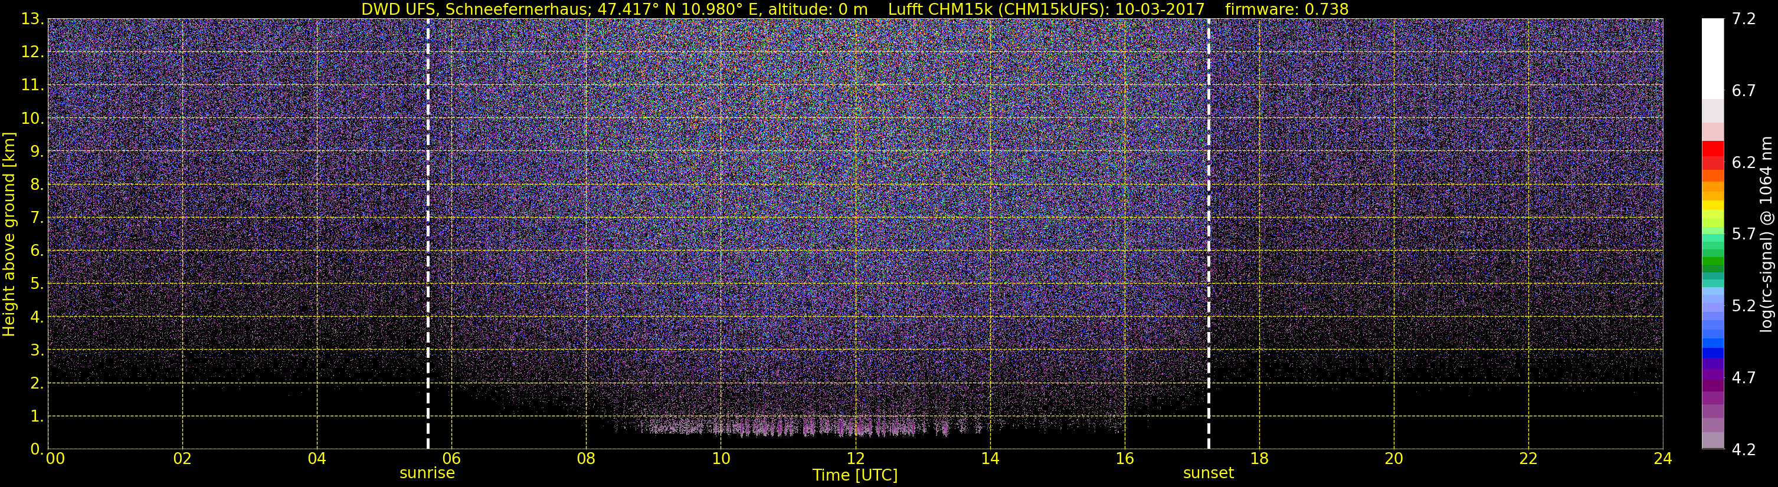Click the time axis tick label 12
1778x487 pixels.
point(855,459)
